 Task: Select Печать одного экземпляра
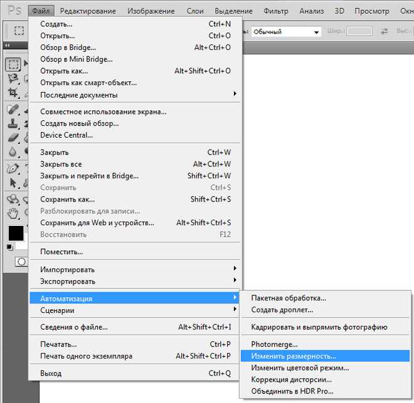click(x=135, y=356)
